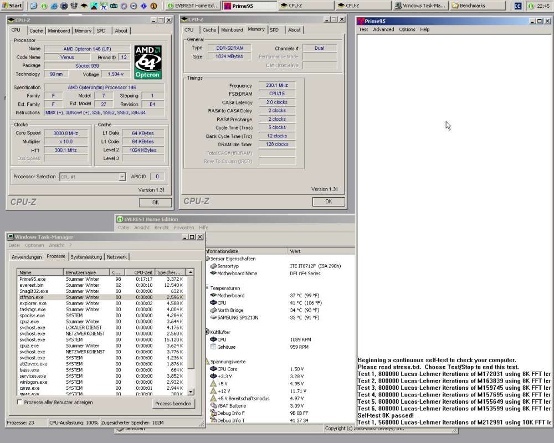Open Benchmarks folder taskbar button
This screenshot has width=554, height=443.
(478, 6)
